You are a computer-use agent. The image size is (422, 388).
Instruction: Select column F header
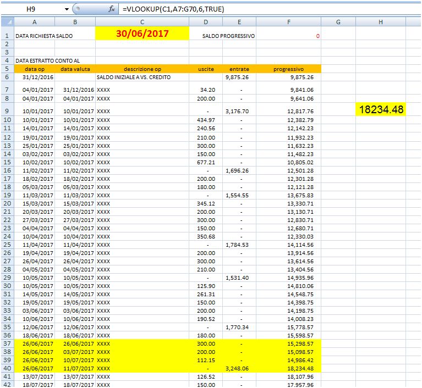coord(288,22)
